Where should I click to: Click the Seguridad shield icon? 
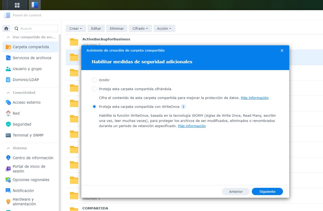(x=8, y=124)
